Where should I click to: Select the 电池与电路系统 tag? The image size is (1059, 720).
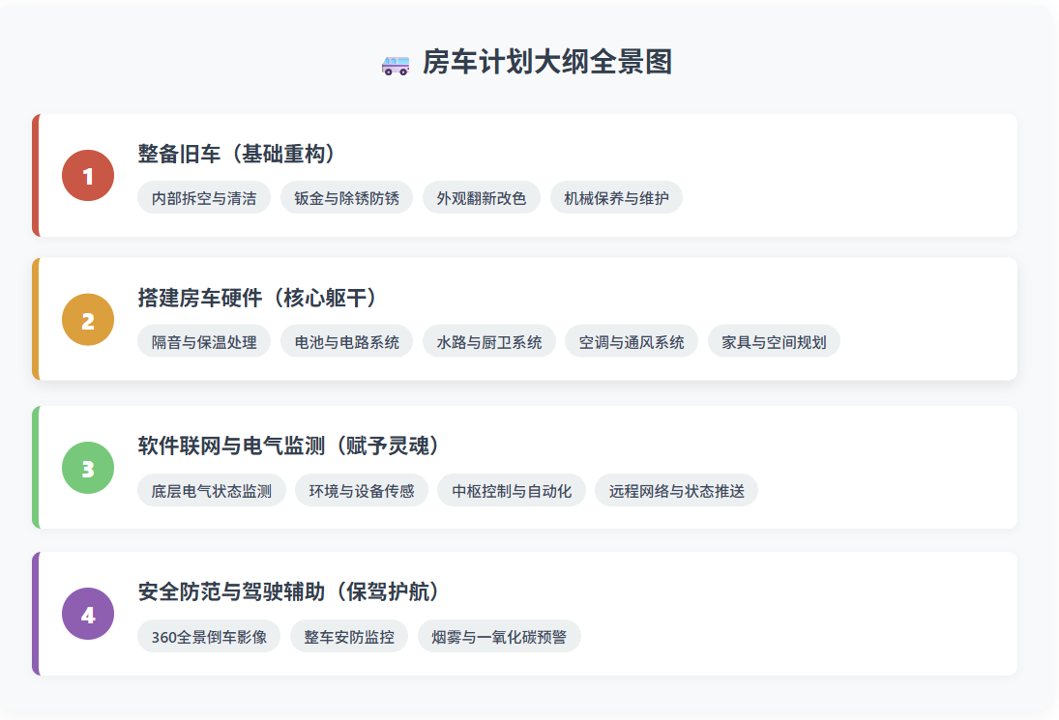click(346, 342)
